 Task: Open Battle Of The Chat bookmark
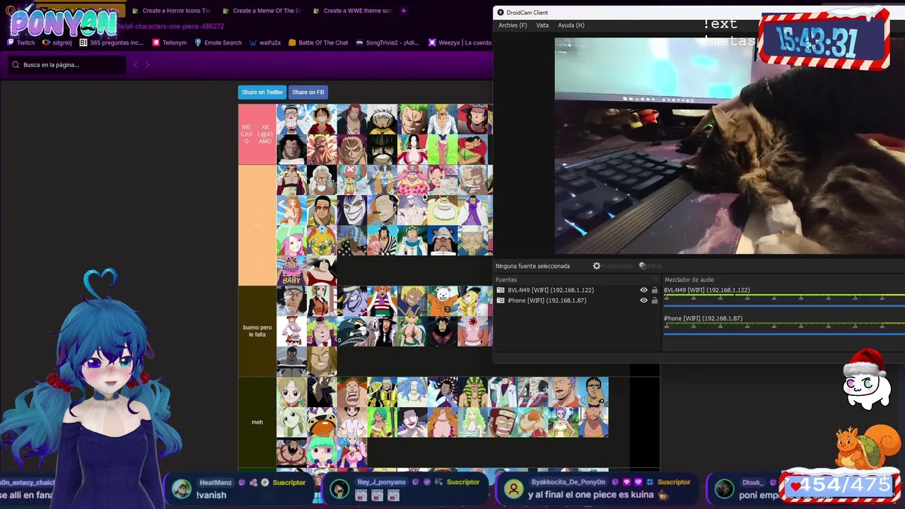click(317, 42)
